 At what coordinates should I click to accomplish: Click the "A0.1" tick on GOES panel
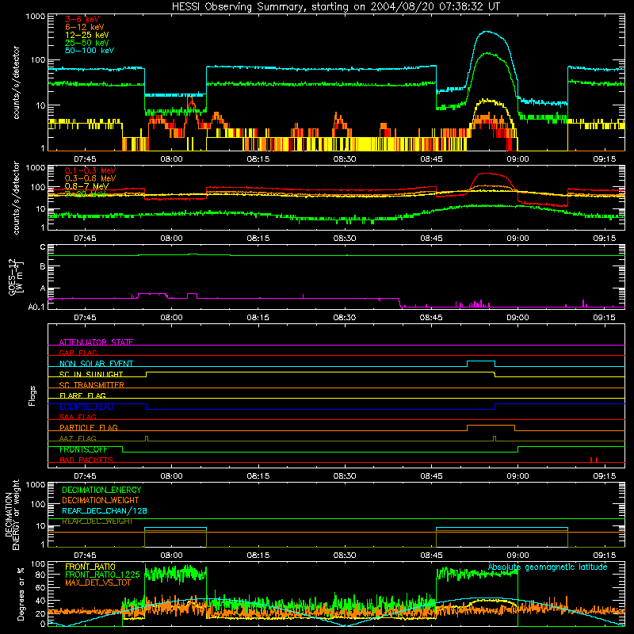tap(36, 307)
